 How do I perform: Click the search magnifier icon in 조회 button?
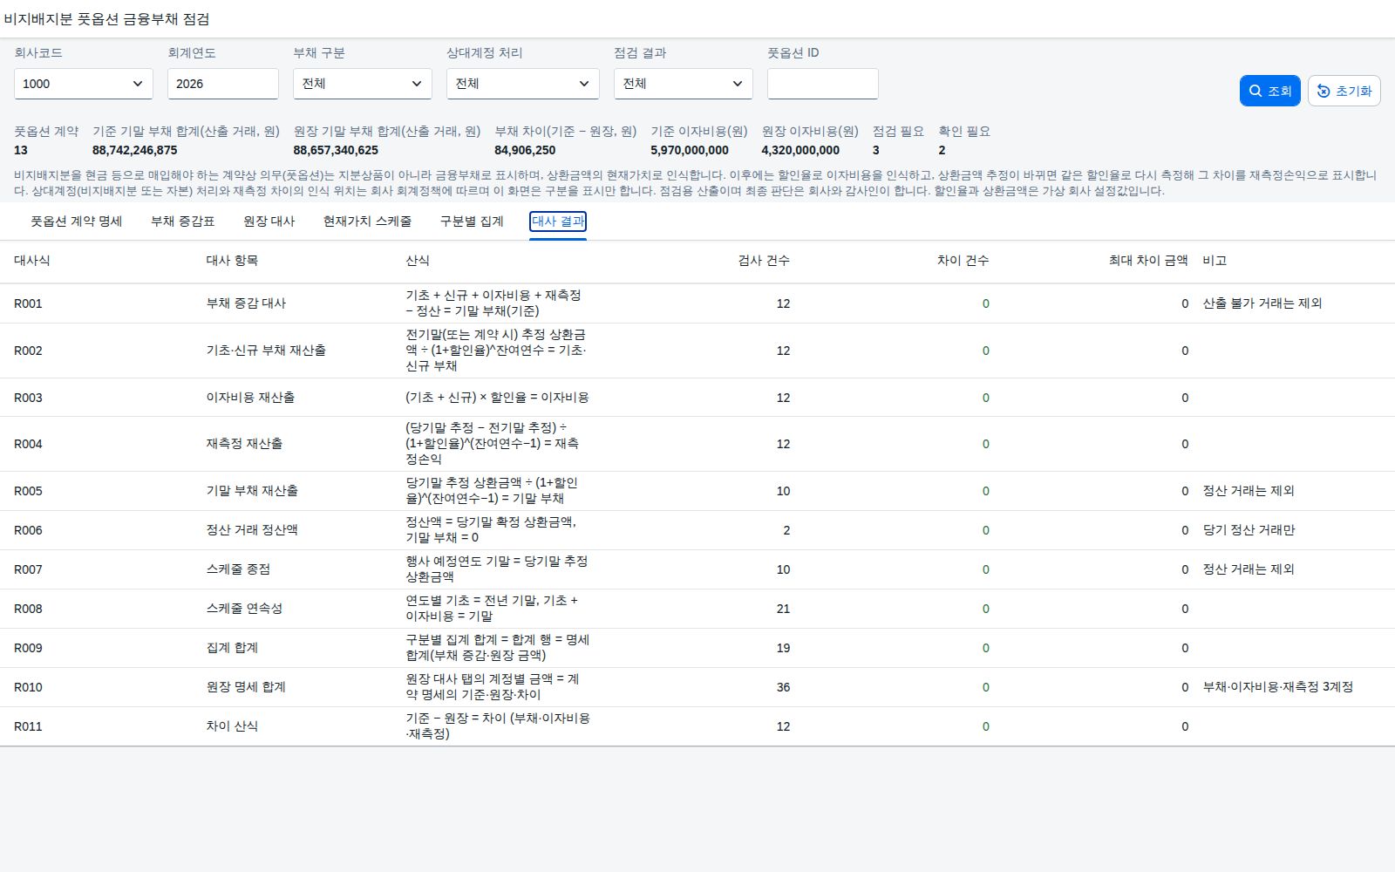point(1255,91)
